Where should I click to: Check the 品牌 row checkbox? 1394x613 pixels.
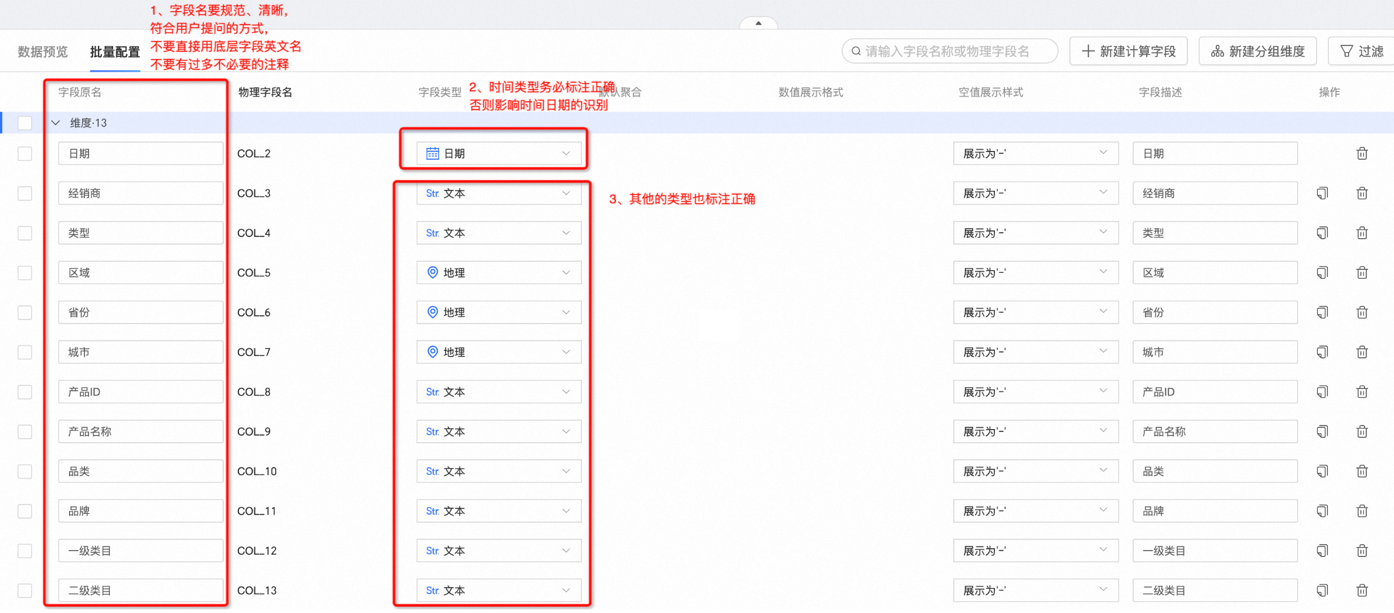[25, 510]
